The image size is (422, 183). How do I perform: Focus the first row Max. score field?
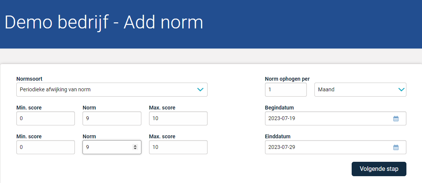(178, 118)
